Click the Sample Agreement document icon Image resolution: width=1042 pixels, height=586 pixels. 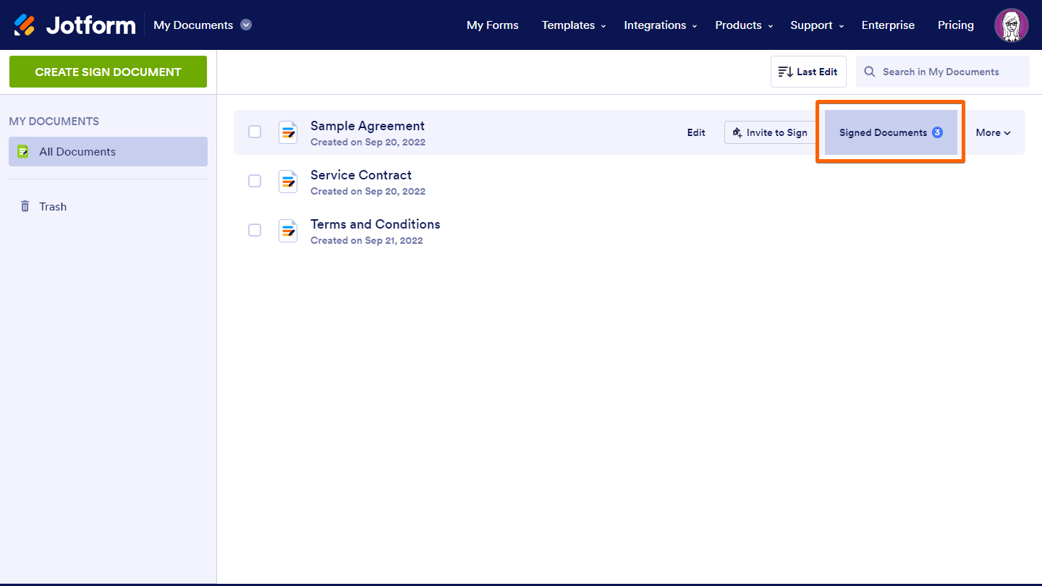(x=288, y=132)
